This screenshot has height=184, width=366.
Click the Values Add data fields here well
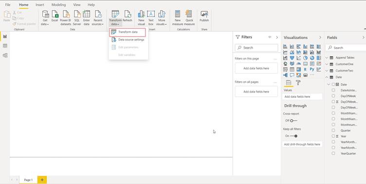pos(302,97)
